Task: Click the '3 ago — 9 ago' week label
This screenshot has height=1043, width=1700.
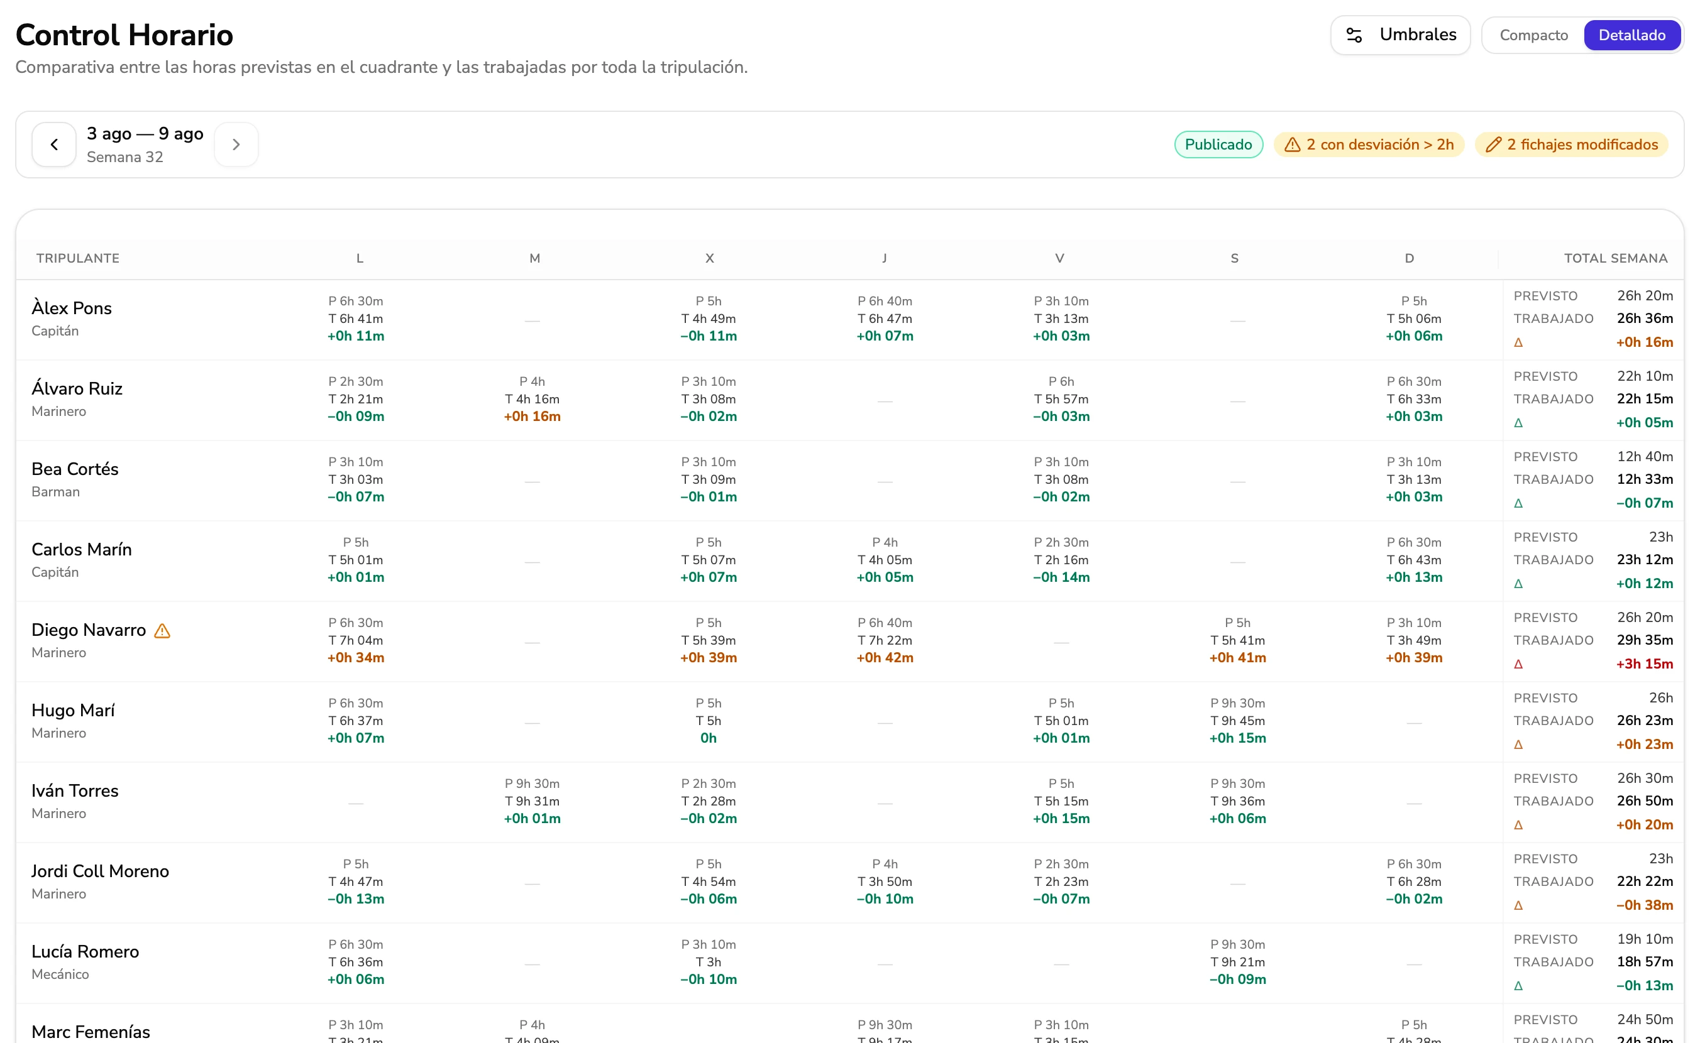Action: tap(145, 133)
